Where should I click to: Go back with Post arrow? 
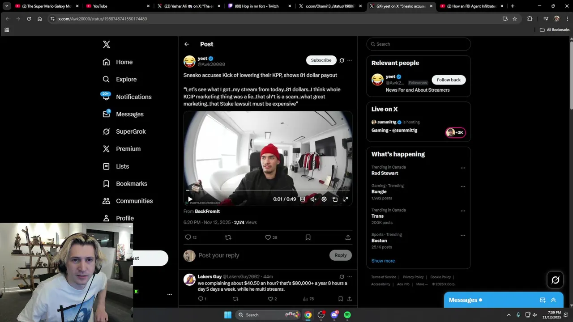pos(187,44)
